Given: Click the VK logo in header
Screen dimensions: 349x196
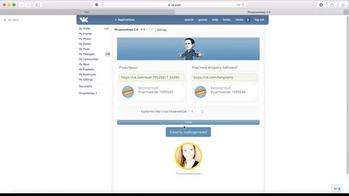Looking at the screenshot, I should 84,20.
